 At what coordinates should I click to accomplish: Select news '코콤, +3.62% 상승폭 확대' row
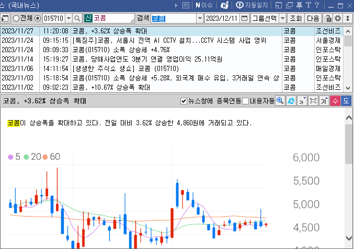tap(172, 31)
